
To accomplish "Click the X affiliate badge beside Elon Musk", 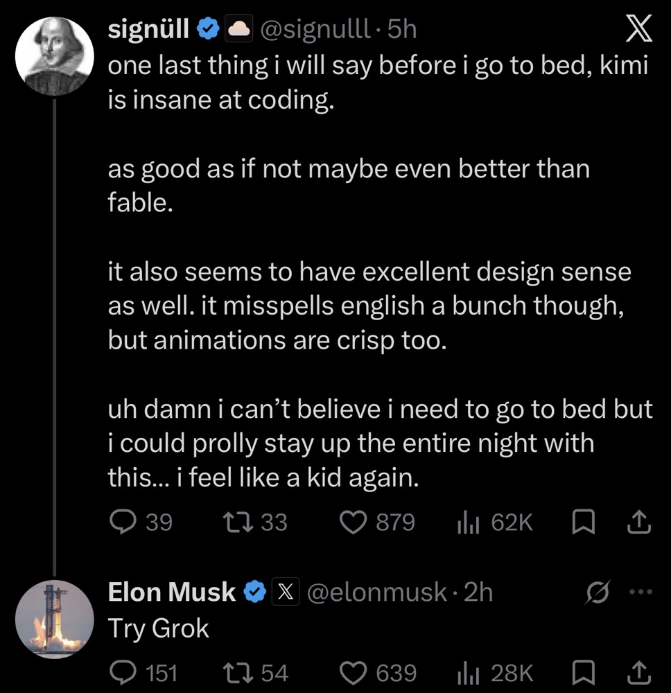I will point(286,591).
